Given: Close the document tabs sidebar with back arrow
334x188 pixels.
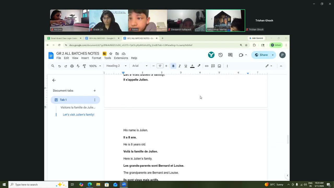Looking at the screenshot, I should pos(54,80).
